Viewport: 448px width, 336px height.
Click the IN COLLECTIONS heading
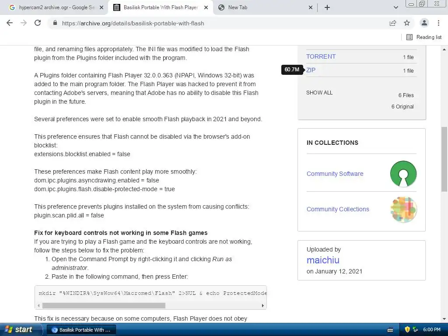pyautogui.click(x=332, y=143)
